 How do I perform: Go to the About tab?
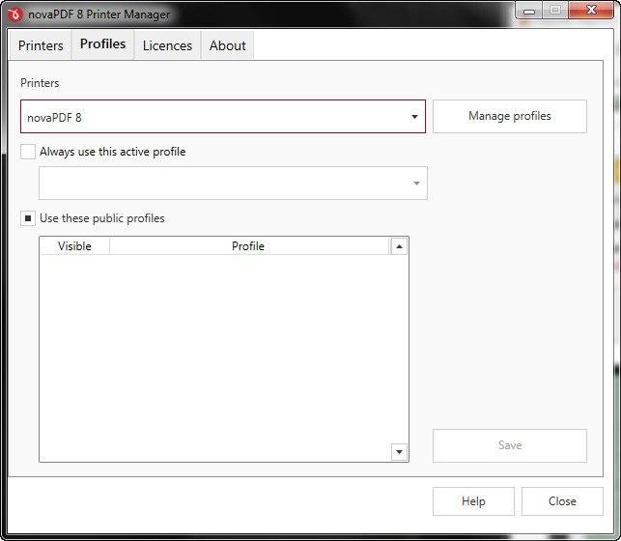pos(228,45)
